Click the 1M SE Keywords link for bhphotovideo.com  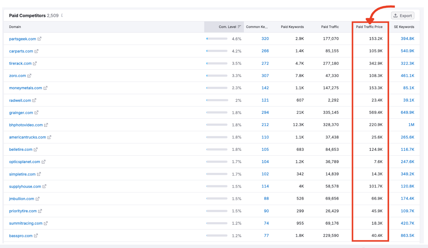411,125
